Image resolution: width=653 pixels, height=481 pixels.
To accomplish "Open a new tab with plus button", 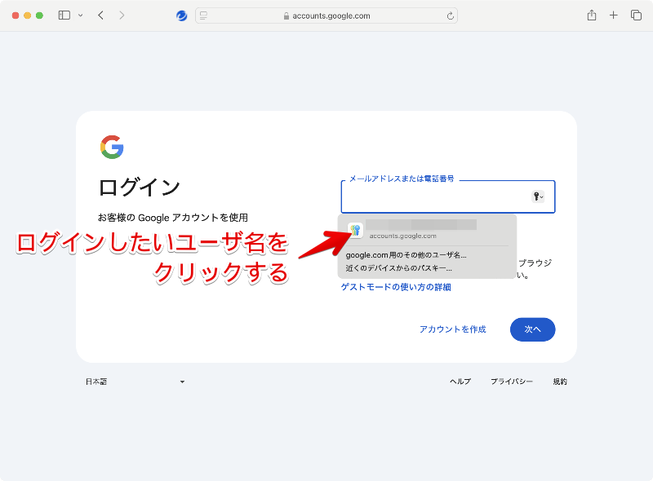I will pos(614,15).
